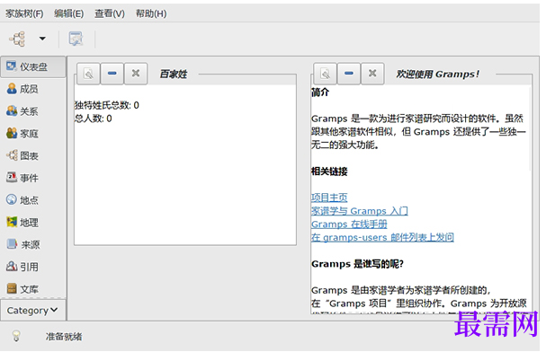Screen dimensions: 555x352
Task: Open the 关系 relationships view
Action: click(22, 111)
